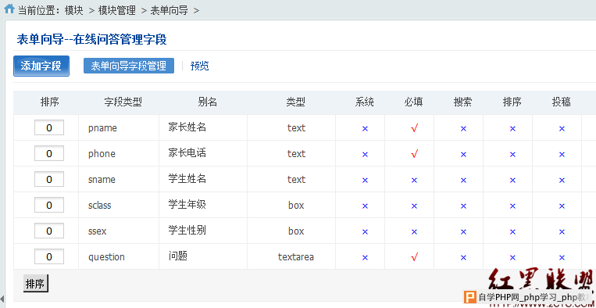The width and height of the screenshot is (596, 308).
Task: Toggle search cross for pname row
Action: click(x=463, y=129)
